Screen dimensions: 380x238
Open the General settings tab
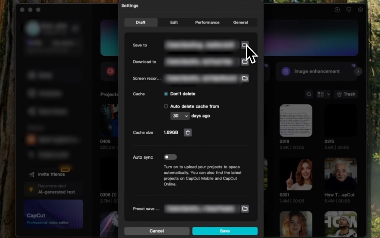(x=240, y=22)
